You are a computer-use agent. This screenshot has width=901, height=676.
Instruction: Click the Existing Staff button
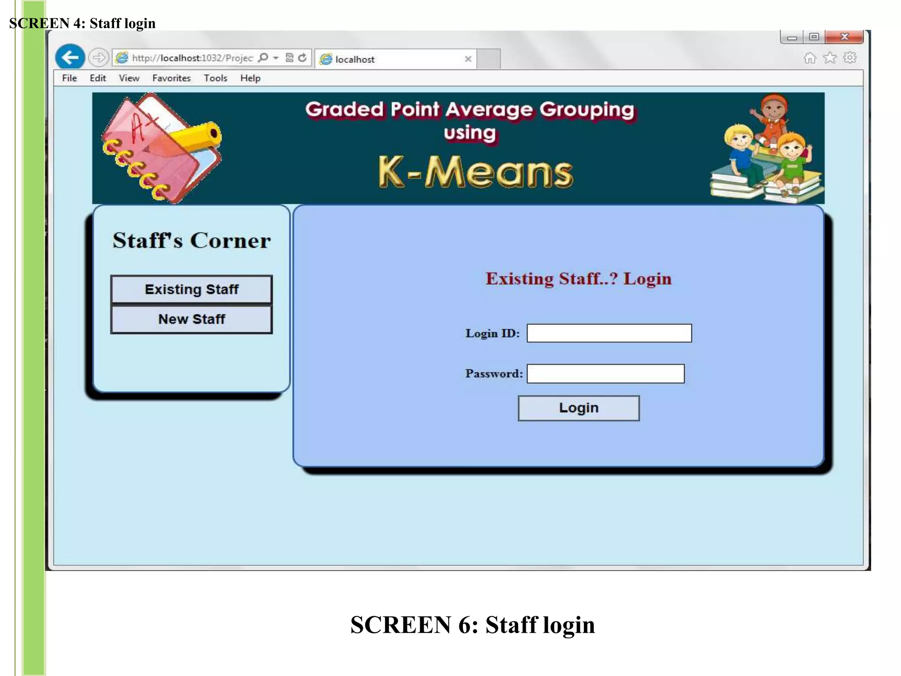(x=191, y=289)
